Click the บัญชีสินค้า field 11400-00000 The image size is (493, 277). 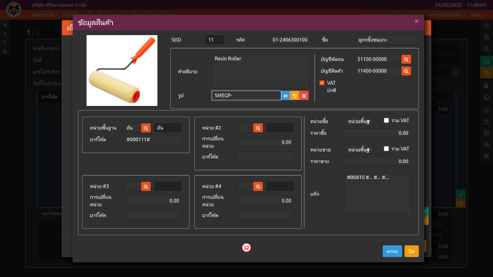[378, 71]
